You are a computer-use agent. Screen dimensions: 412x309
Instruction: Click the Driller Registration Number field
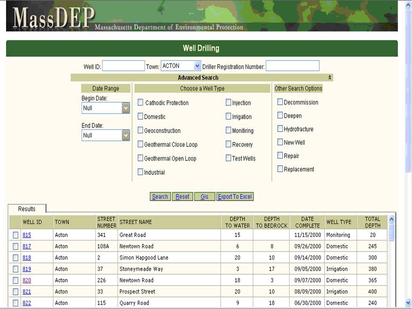[292, 66]
